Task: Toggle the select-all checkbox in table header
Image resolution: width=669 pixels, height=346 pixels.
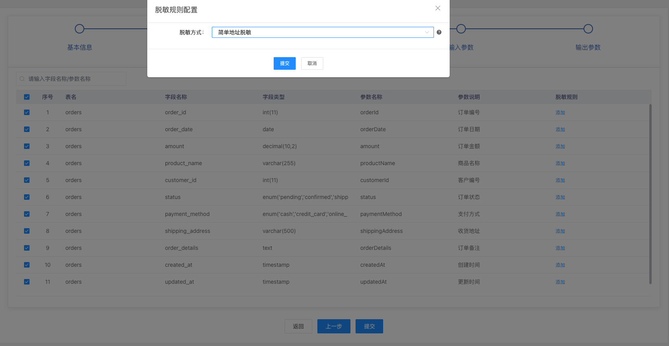Action: (27, 97)
